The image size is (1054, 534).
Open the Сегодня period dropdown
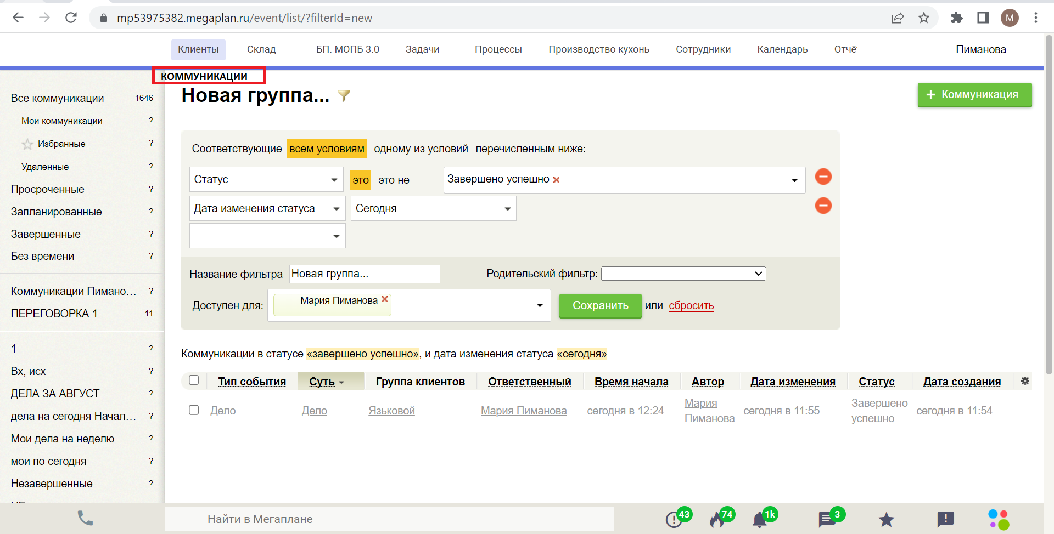[x=434, y=208]
